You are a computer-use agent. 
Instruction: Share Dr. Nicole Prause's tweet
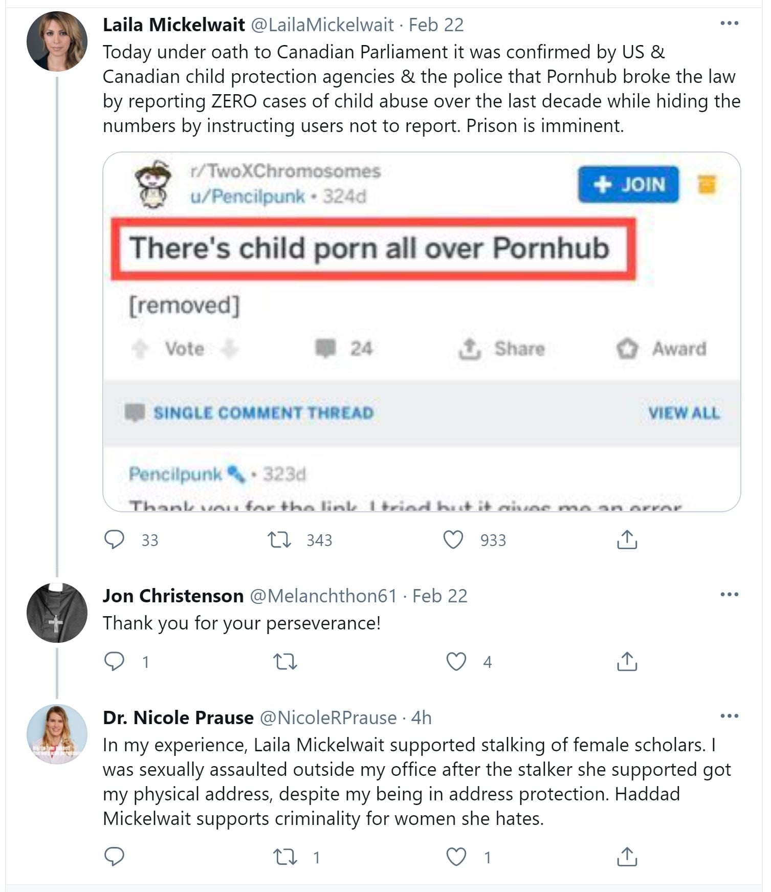[x=627, y=856]
